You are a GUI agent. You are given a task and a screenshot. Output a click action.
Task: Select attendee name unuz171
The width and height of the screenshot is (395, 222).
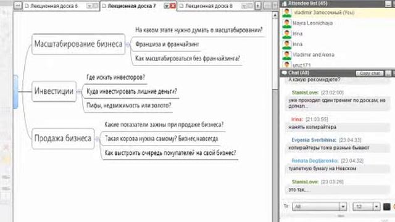(x=302, y=65)
